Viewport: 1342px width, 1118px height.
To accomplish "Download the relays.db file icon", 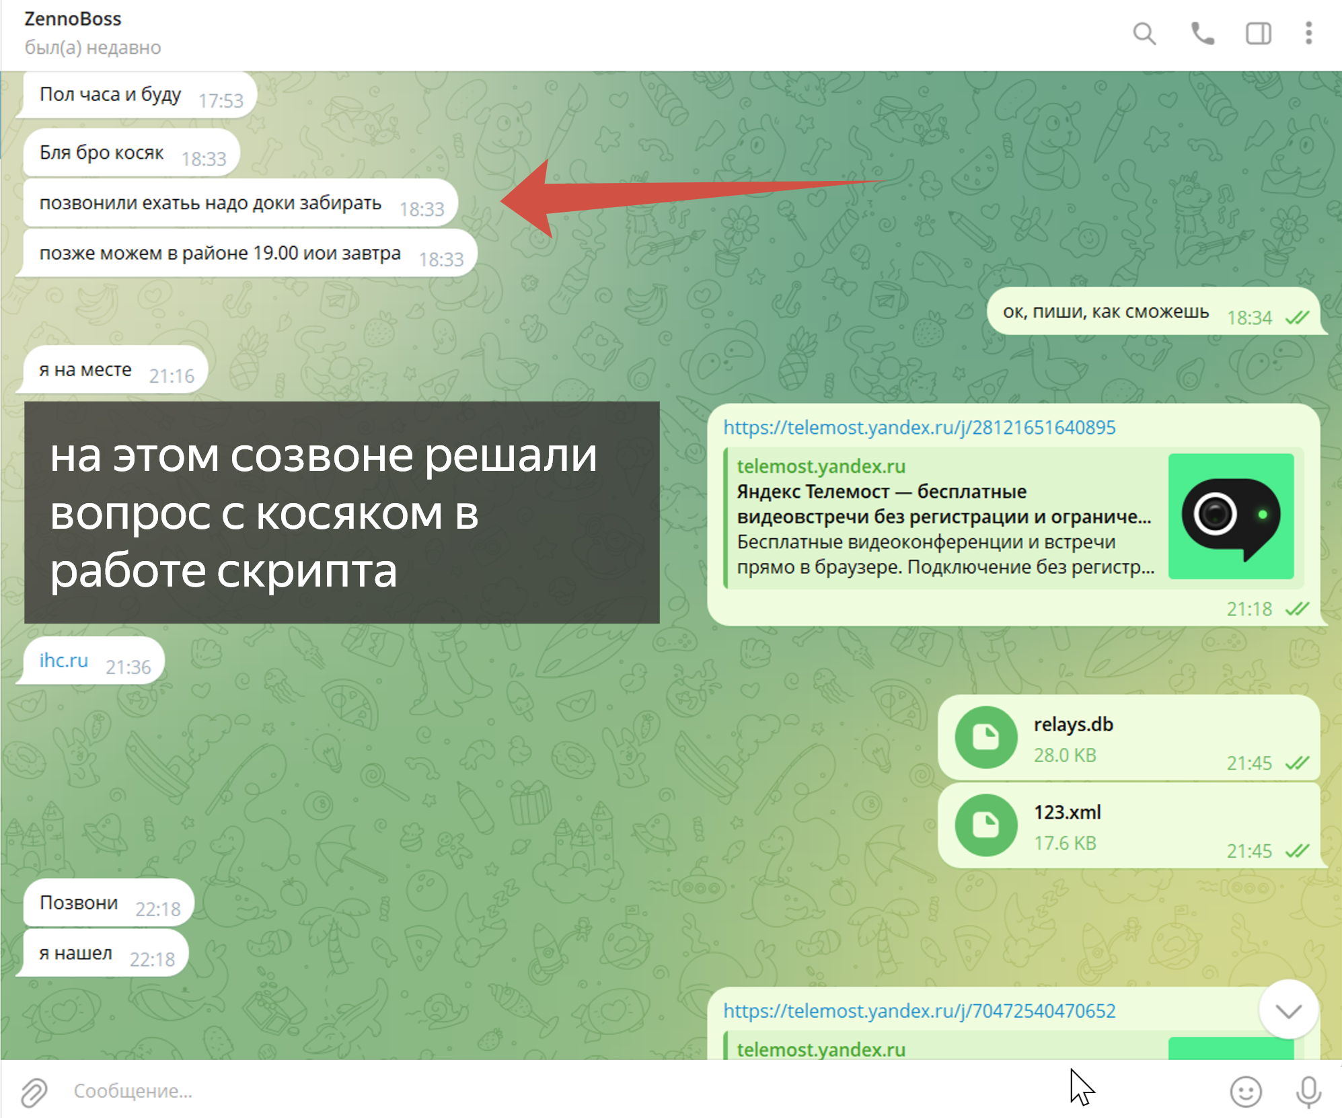I will 985,737.
